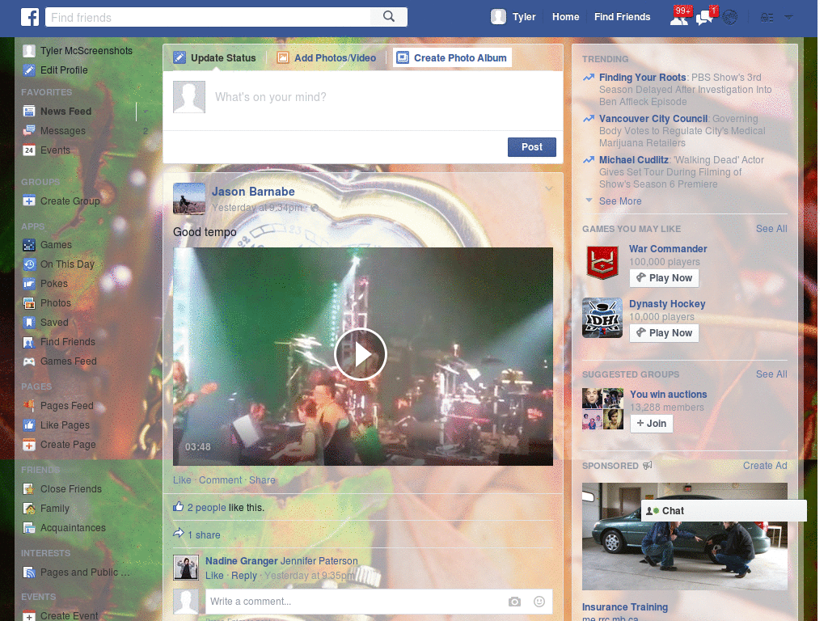Click the Pages and Public feed icon
This screenshot has height=621, width=828.
pos(29,572)
